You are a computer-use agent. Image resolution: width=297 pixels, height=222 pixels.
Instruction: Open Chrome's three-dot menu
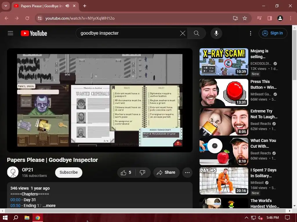291,18
